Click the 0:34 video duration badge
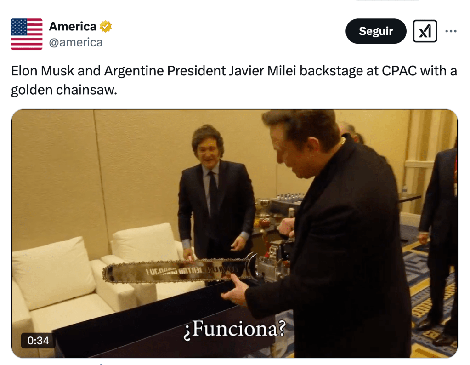This screenshot has height=365, width=470. pos(38,341)
